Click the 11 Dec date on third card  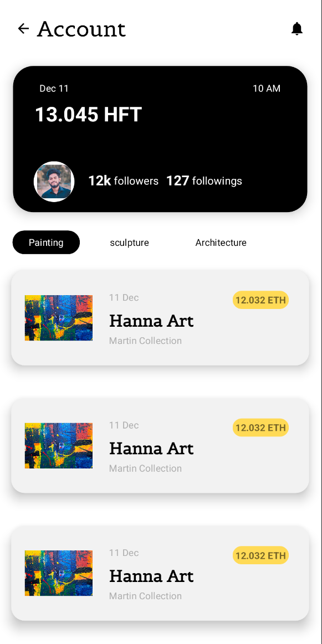click(124, 552)
